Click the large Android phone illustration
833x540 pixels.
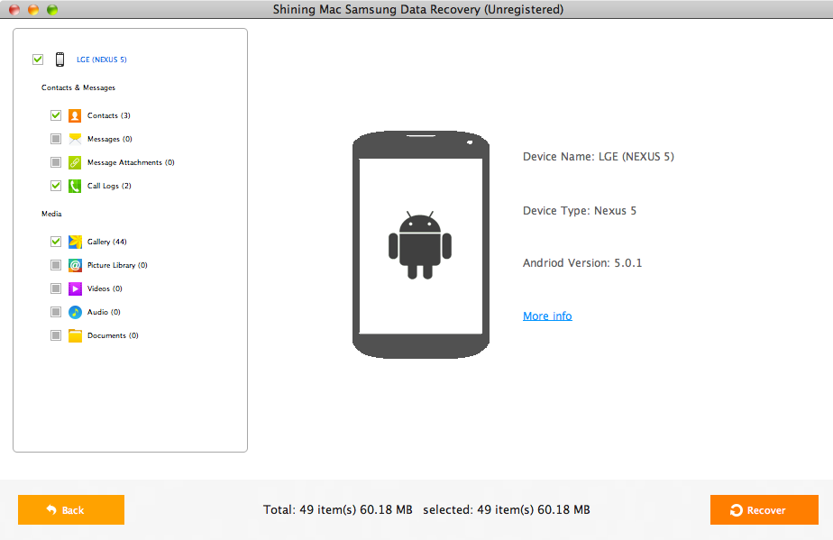click(421, 244)
